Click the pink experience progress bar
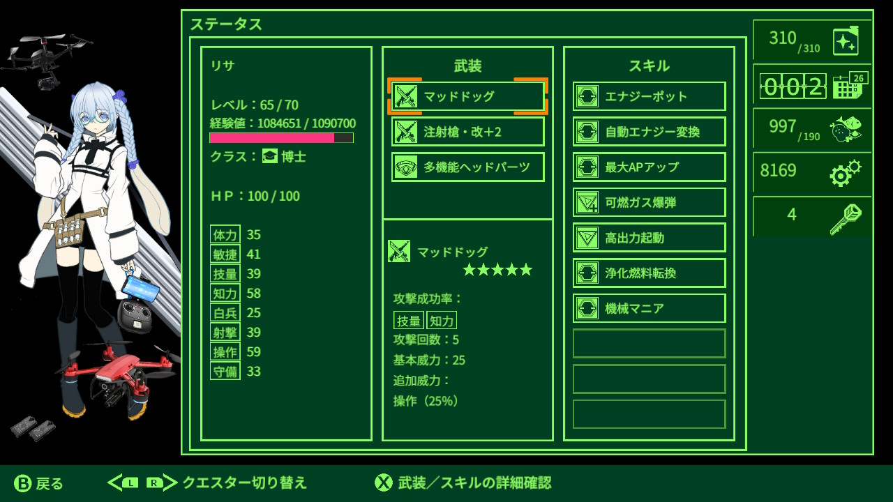 tap(282, 138)
